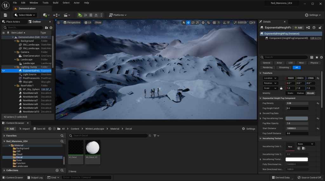Image resolution: width=325 pixels, height=181 pixels.
Task: Activate the select objects tool in the viewport
Action: [x=184, y=23]
